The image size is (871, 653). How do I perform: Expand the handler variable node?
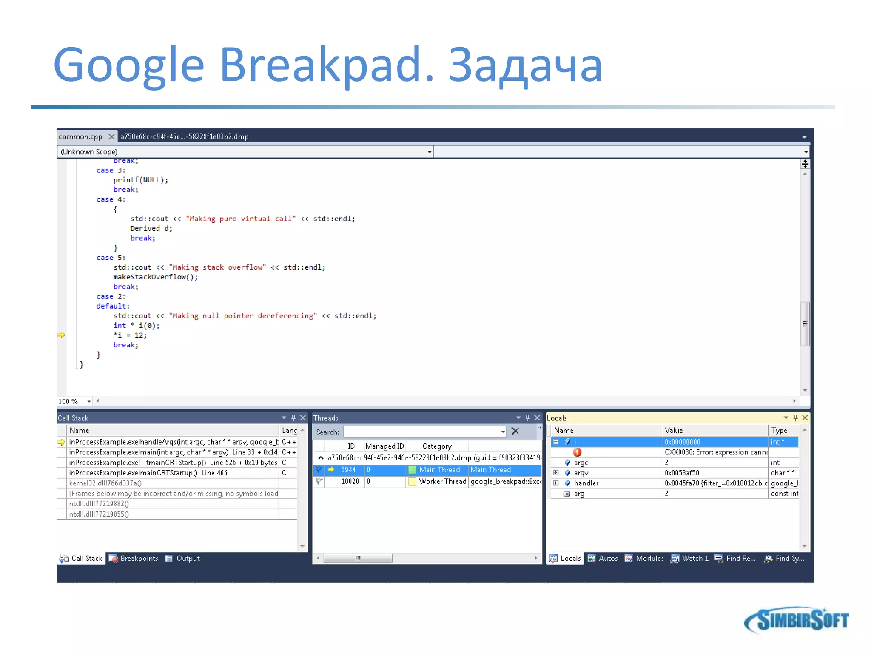[555, 483]
